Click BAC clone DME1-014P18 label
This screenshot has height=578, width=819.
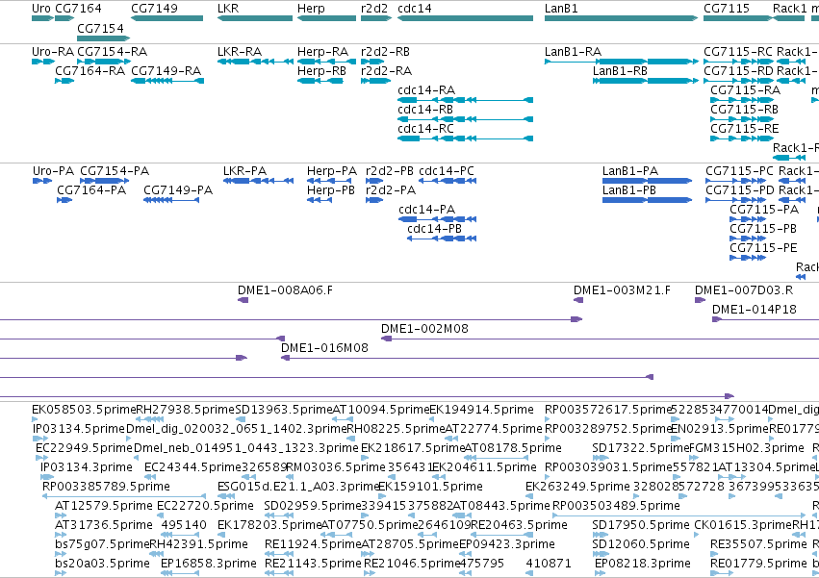pos(755,310)
